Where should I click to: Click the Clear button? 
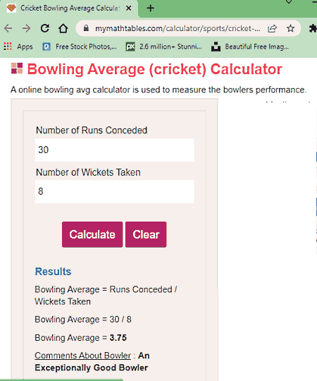146,234
